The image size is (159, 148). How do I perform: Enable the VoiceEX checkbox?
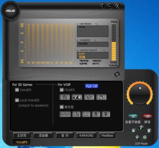tap(17, 90)
